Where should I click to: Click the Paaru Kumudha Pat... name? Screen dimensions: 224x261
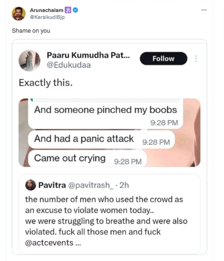coord(88,55)
